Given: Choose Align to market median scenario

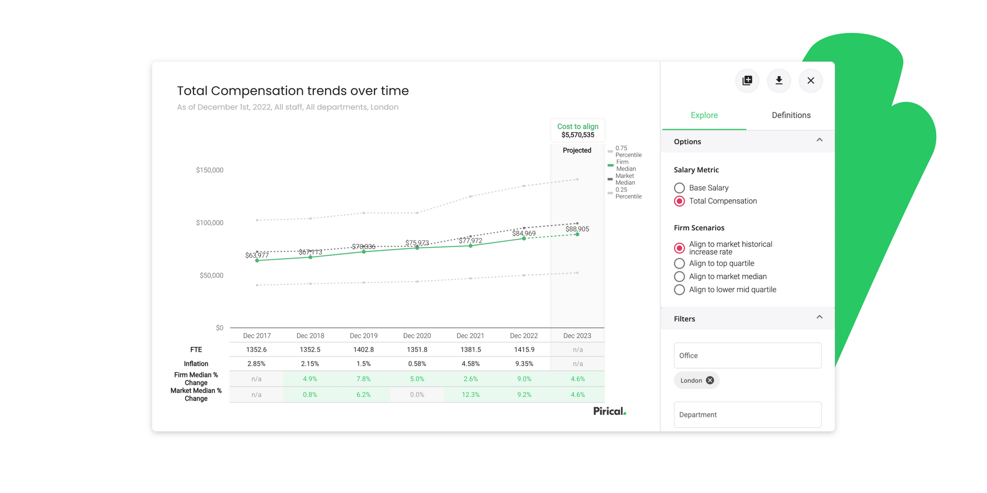Looking at the screenshot, I should point(679,277).
